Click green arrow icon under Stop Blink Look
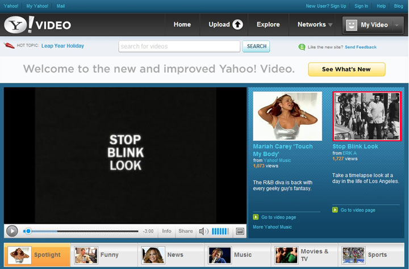Image resolution: width=409 pixels, height=269 pixels. 335,210
